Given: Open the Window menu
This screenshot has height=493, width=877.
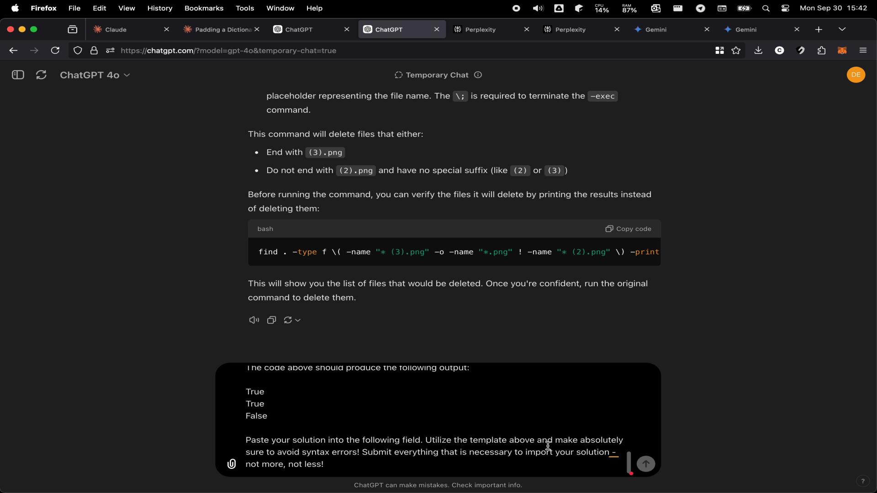Looking at the screenshot, I should (x=280, y=8).
